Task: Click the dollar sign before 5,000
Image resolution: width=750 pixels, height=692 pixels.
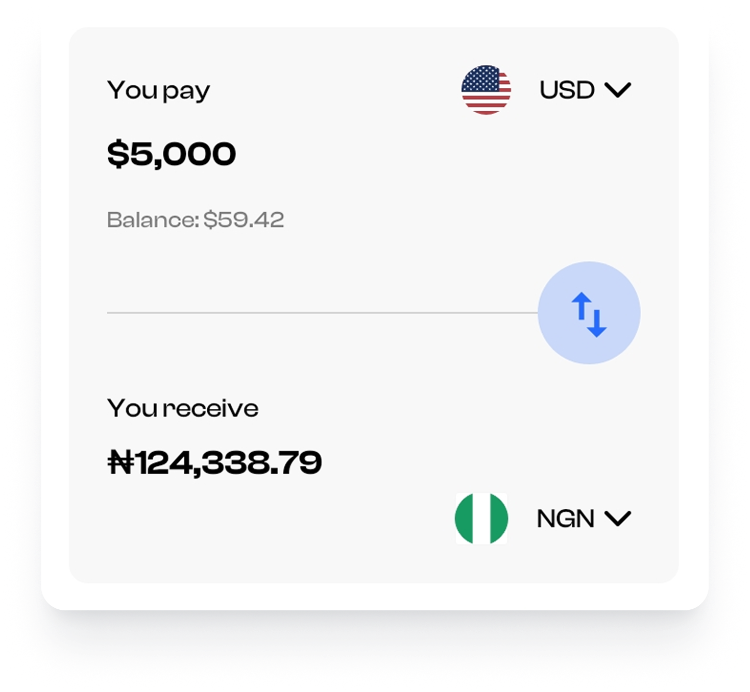Action: click(117, 154)
